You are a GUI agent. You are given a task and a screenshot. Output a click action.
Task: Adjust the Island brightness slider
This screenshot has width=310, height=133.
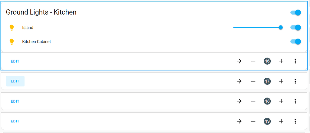pos(258,28)
